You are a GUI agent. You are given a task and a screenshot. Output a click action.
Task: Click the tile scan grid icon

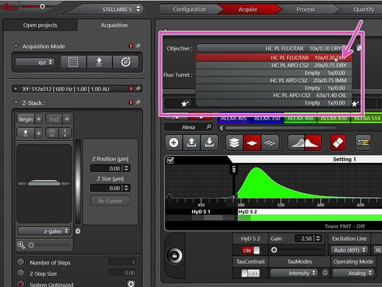click(x=73, y=62)
